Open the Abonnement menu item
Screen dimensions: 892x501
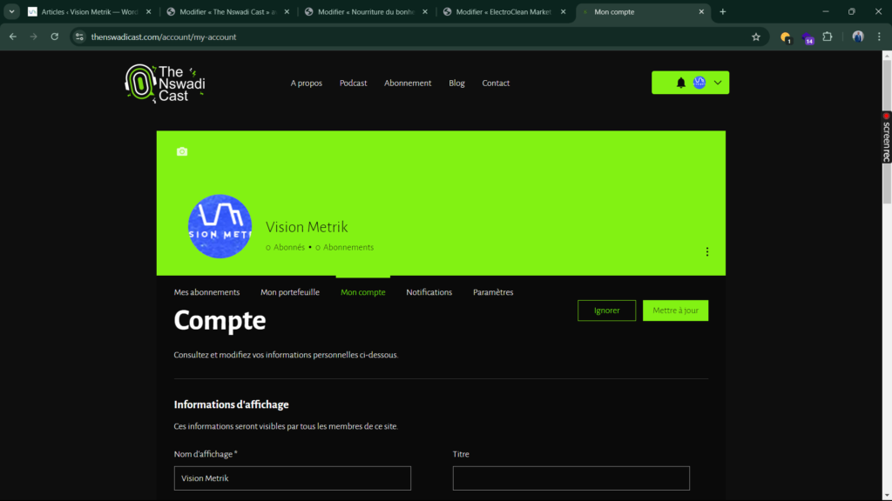408,83
